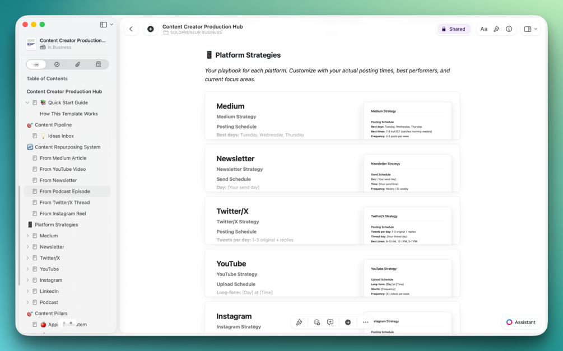Image resolution: width=563 pixels, height=351 pixels.
Task: Jump to Content Pillars section
Action: 51,313
